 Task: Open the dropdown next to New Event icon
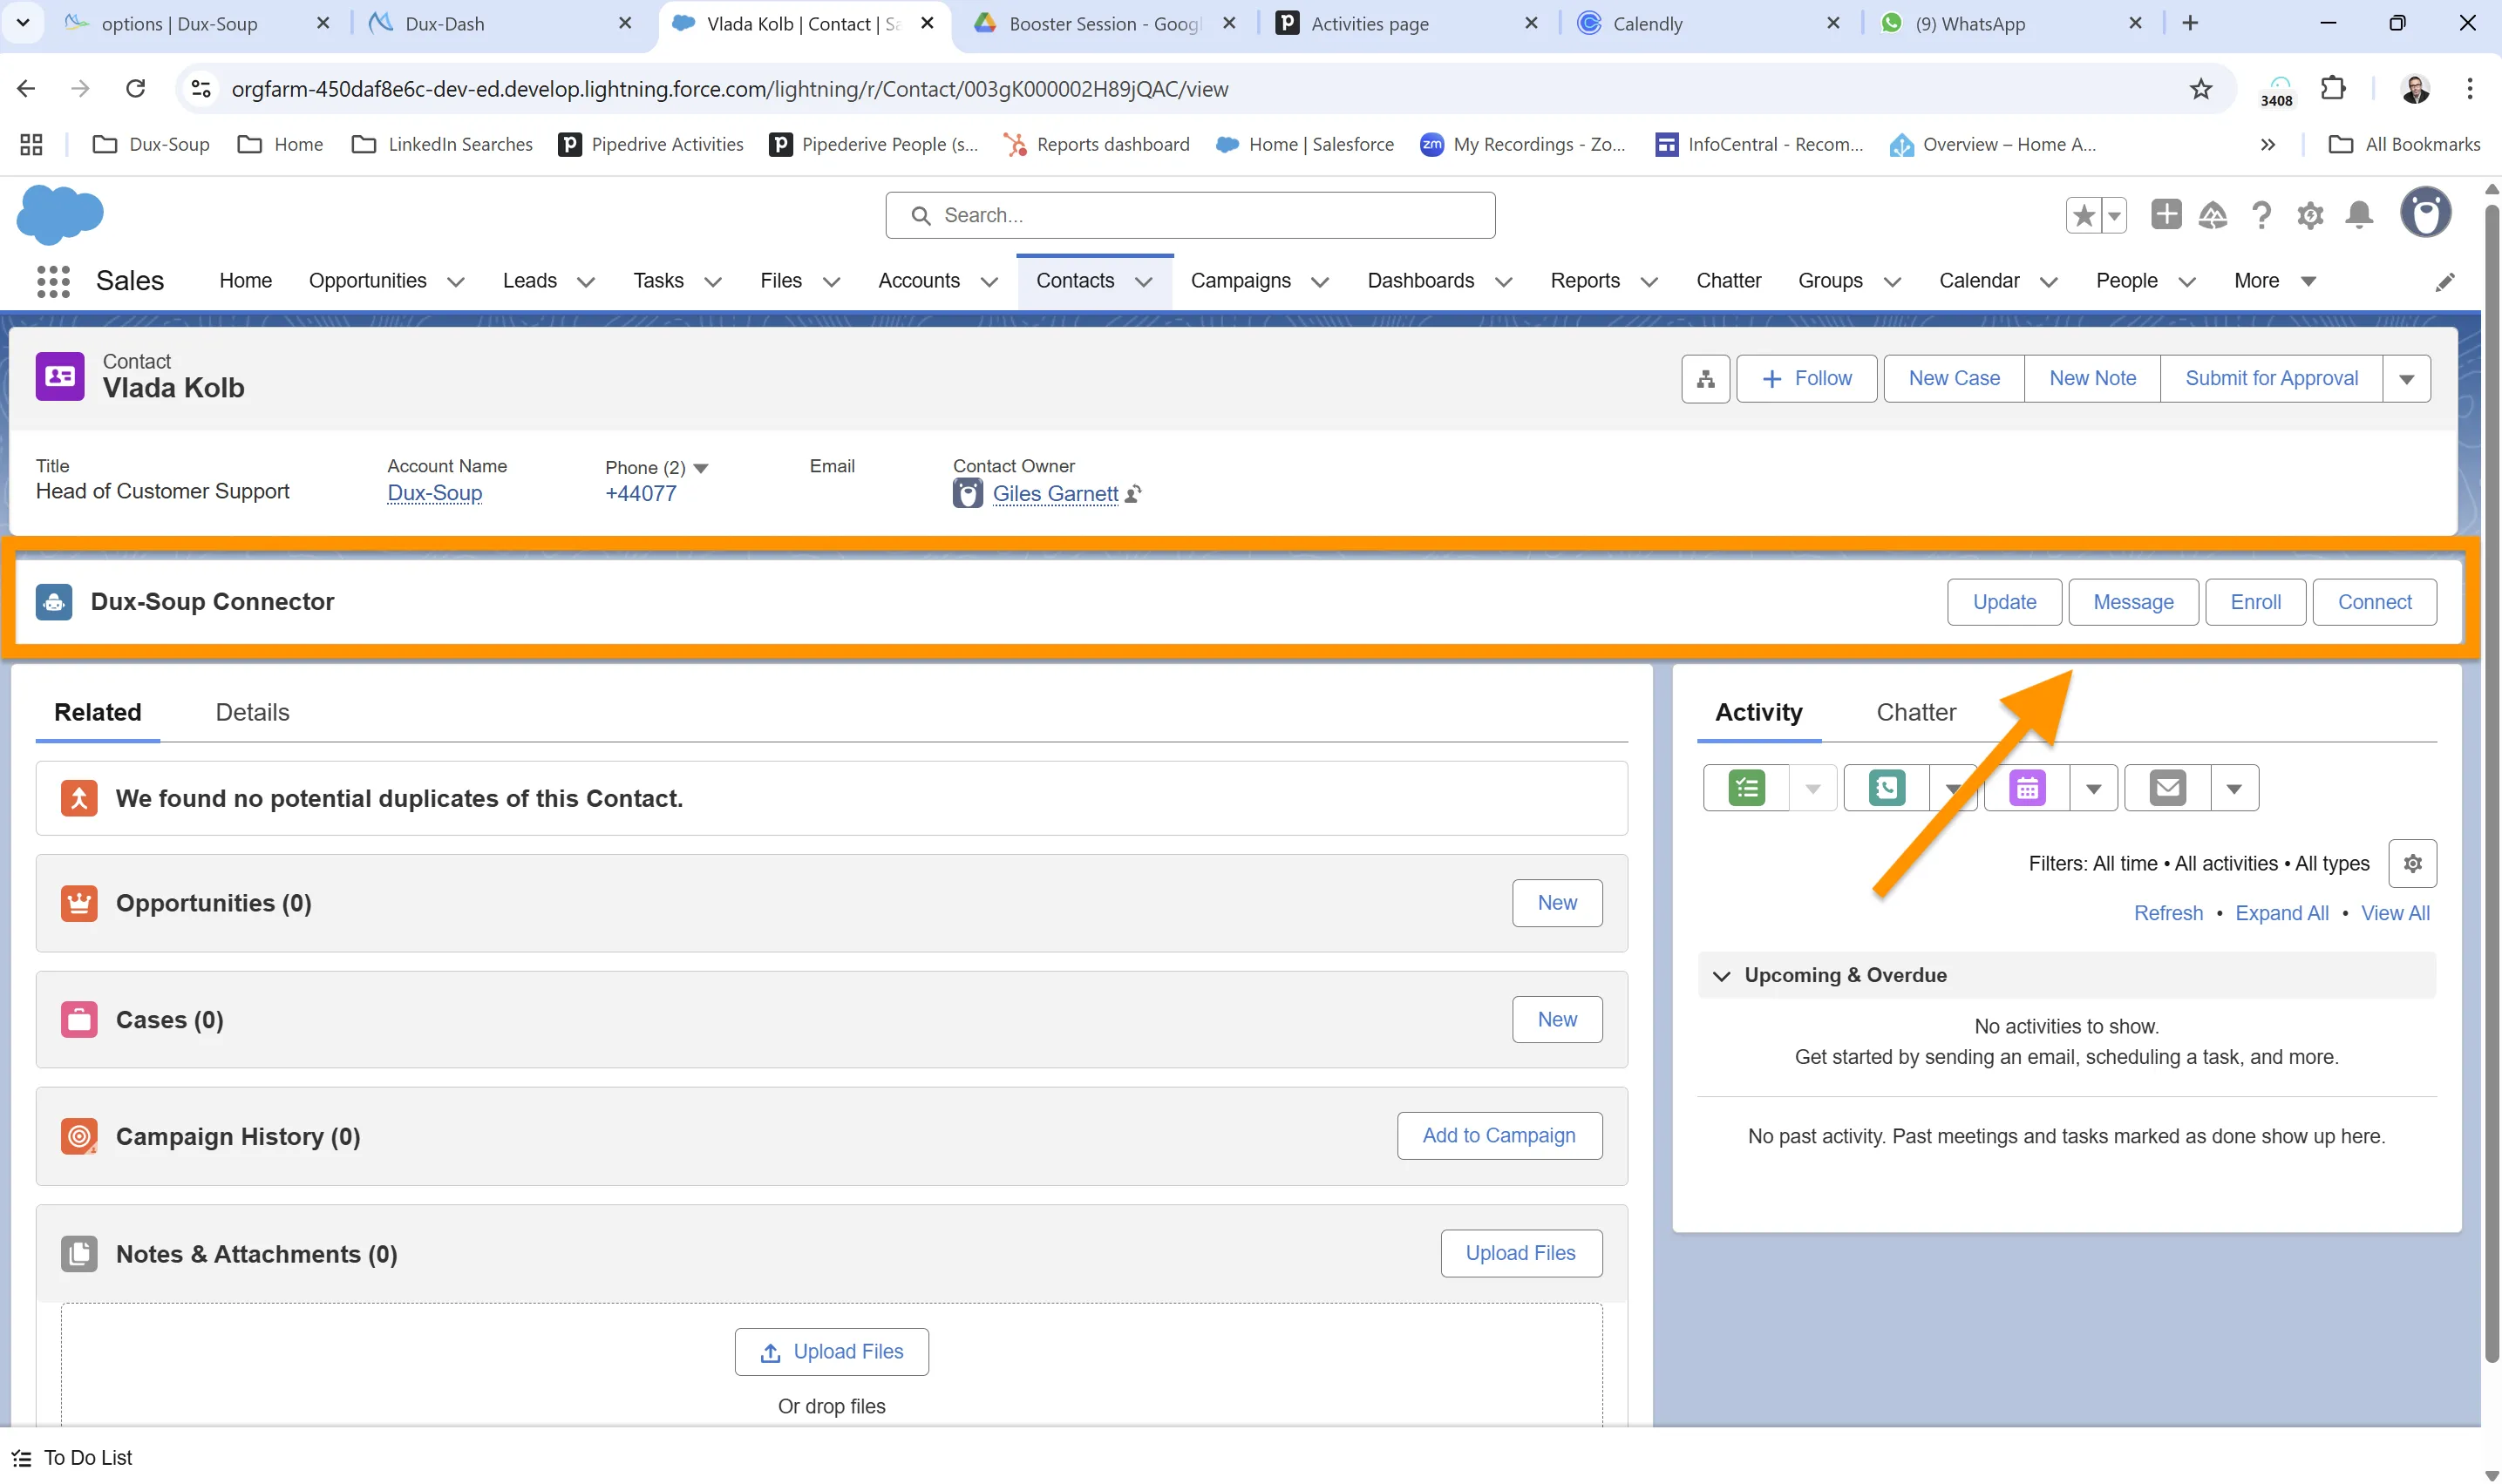coord(2093,788)
